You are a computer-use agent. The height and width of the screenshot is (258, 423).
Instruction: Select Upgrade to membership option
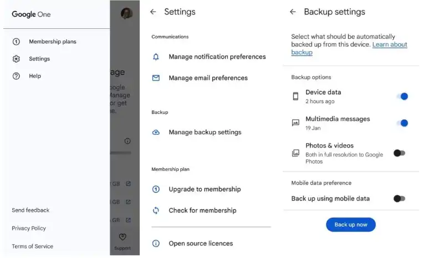tap(205, 189)
